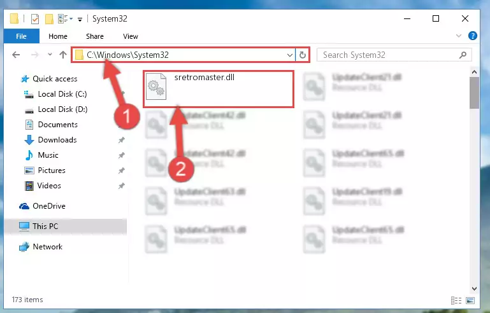
Task: Open the View ribbon tab
Action: [131, 36]
